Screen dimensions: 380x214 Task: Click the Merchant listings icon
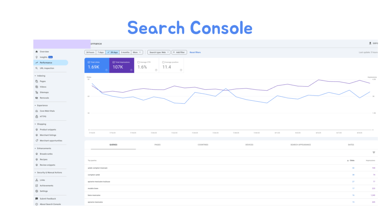point(37,135)
